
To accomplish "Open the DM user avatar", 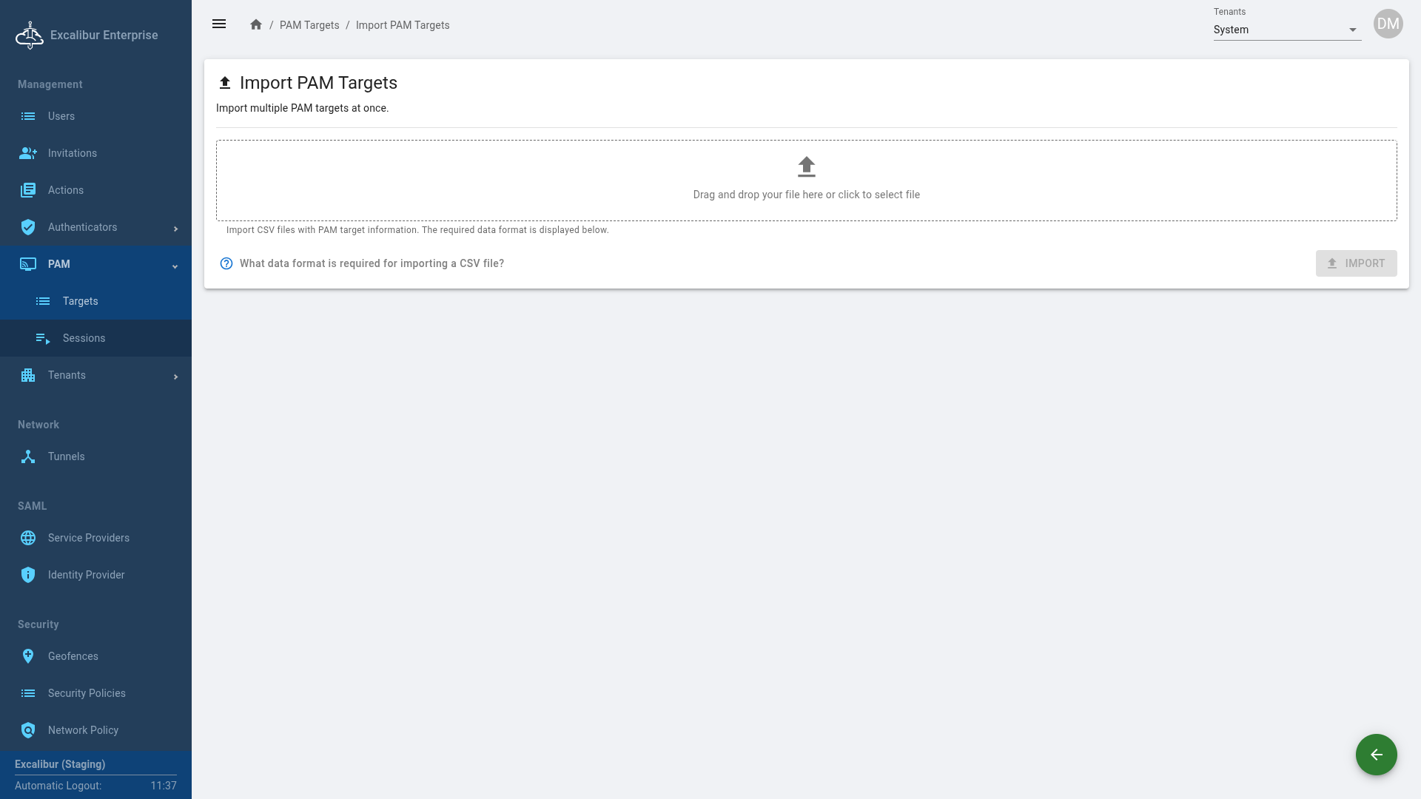I will pyautogui.click(x=1388, y=24).
